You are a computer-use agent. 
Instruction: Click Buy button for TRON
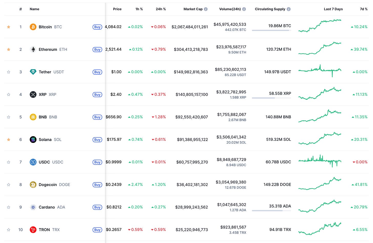97,230
